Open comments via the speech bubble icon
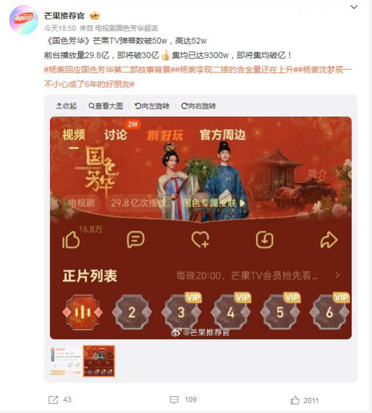Image resolution: width=372 pixels, height=413 pixels. point(174,400)
